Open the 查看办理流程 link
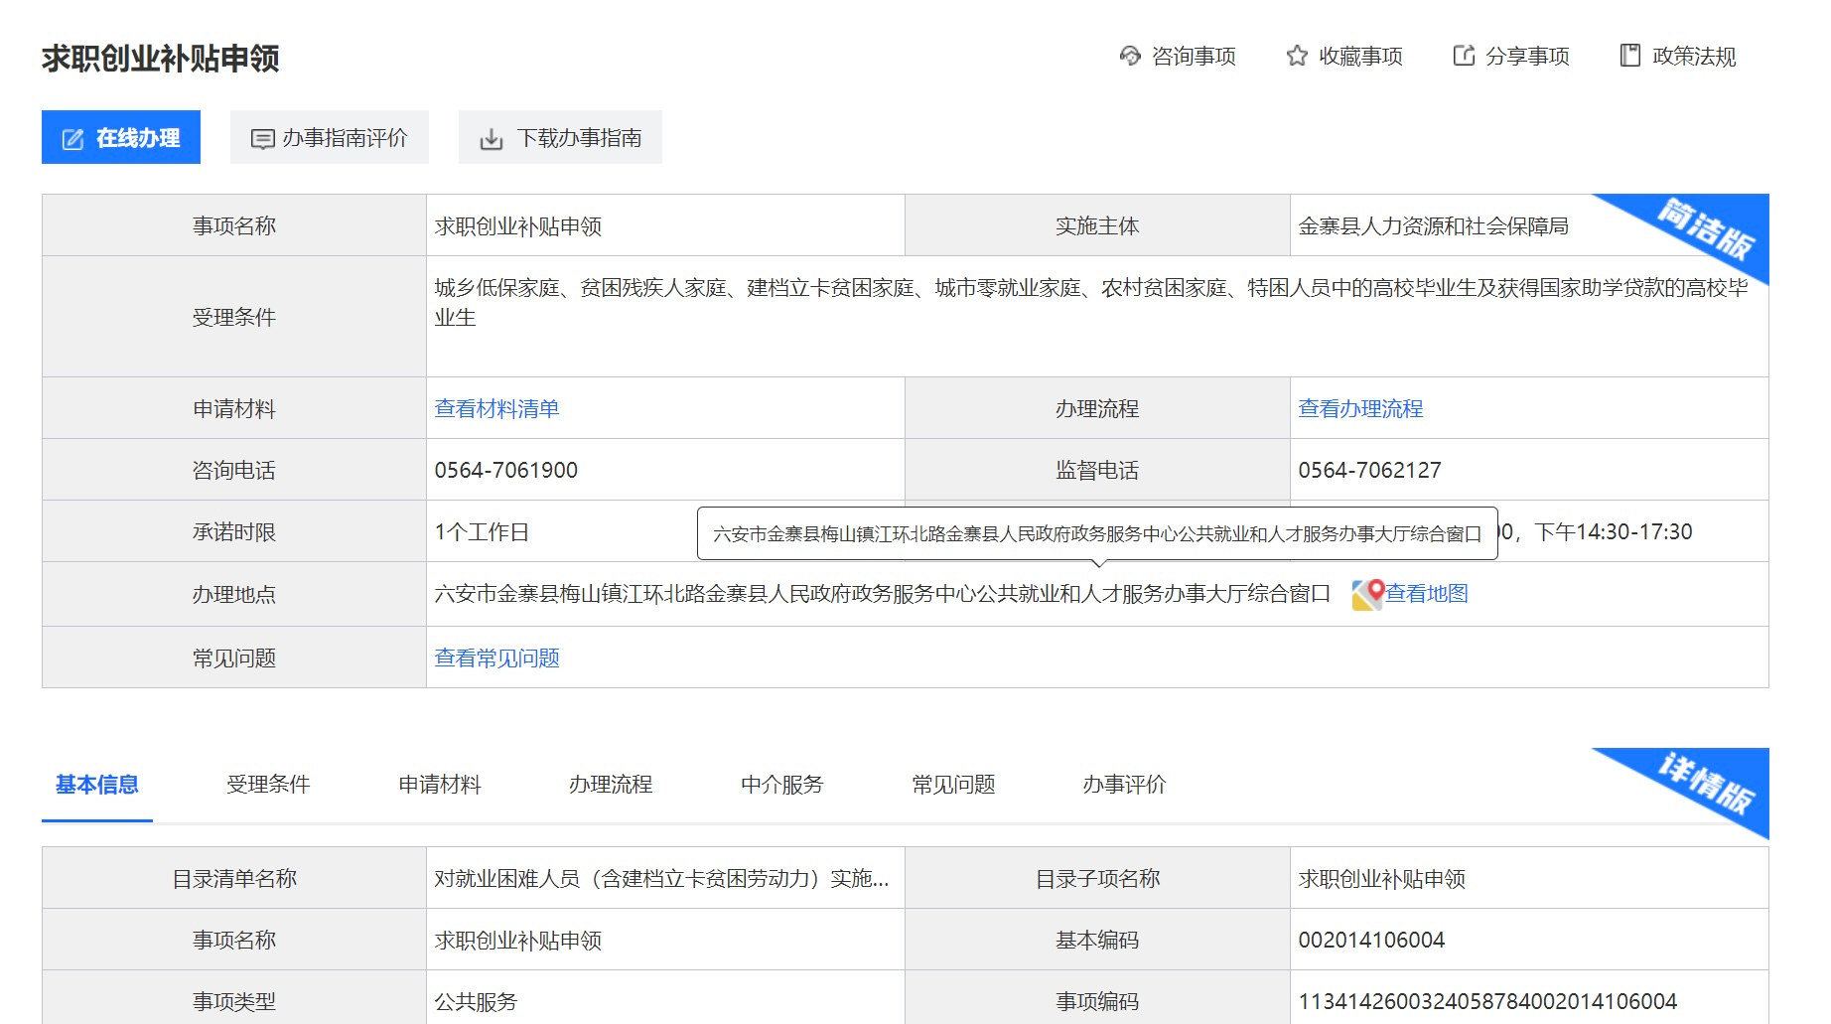The image size is (1831, 1024). pos(1360,408)
